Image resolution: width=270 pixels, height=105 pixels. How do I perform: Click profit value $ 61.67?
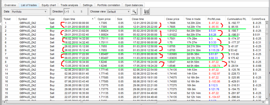tap(213, 54)
